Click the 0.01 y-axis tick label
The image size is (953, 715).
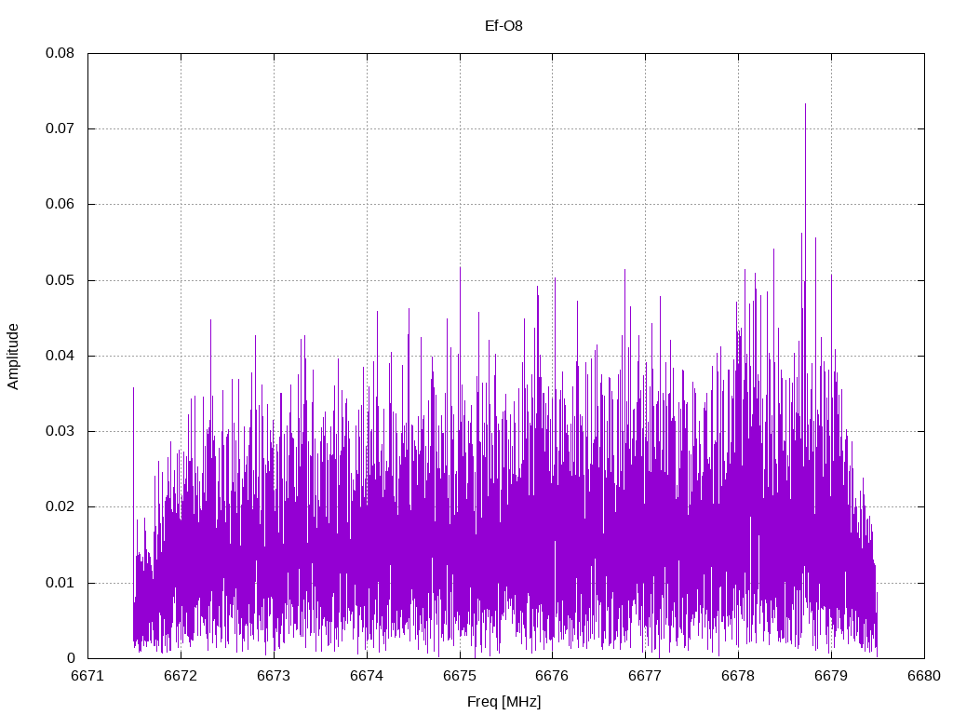pyautogui.click(x=60, y=583)
